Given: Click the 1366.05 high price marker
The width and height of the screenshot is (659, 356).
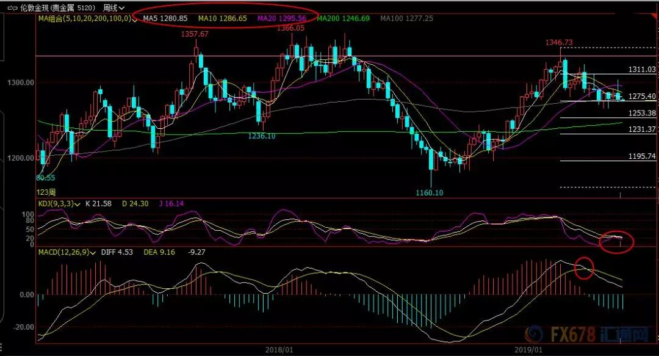Looking at the screenshot, I should tap(290, 28).
